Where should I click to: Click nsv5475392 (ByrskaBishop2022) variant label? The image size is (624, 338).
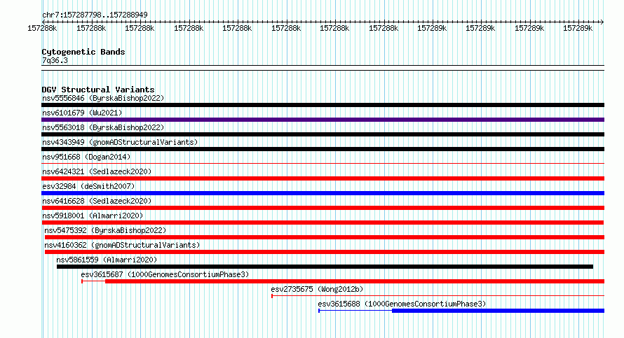click(105, 230)
